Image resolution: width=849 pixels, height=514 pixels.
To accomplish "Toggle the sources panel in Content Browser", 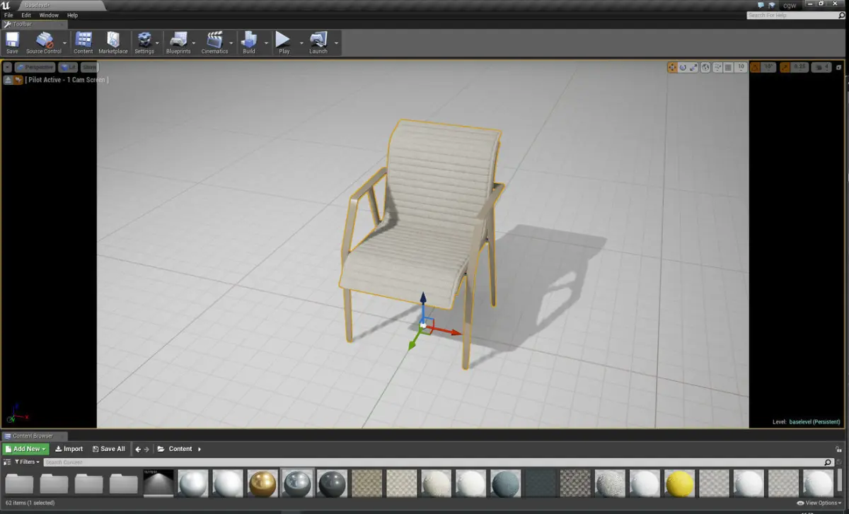I will 8,462.
